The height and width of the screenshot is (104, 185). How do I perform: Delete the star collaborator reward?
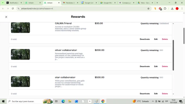pos(165,94)
